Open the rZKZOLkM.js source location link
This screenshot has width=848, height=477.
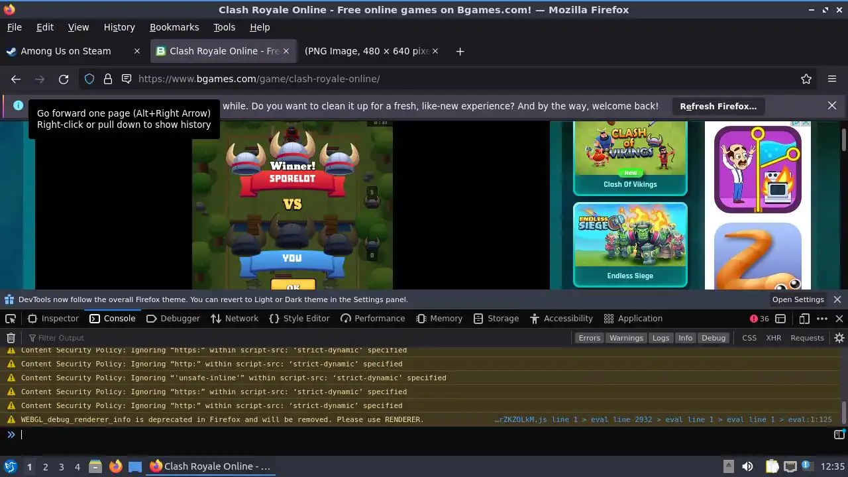coord(663,419)
